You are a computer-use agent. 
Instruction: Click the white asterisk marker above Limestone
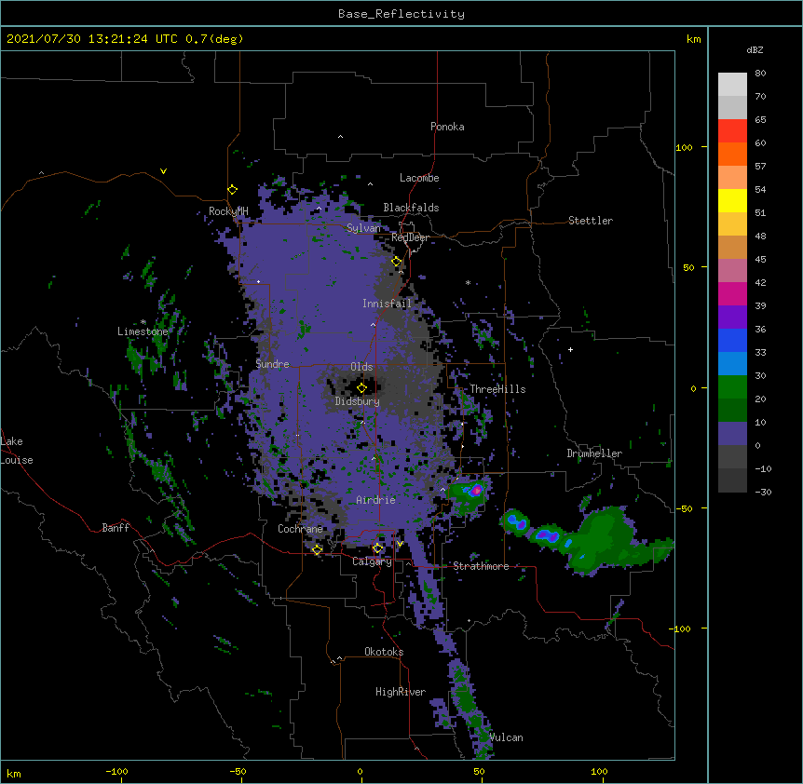point(143,322)
